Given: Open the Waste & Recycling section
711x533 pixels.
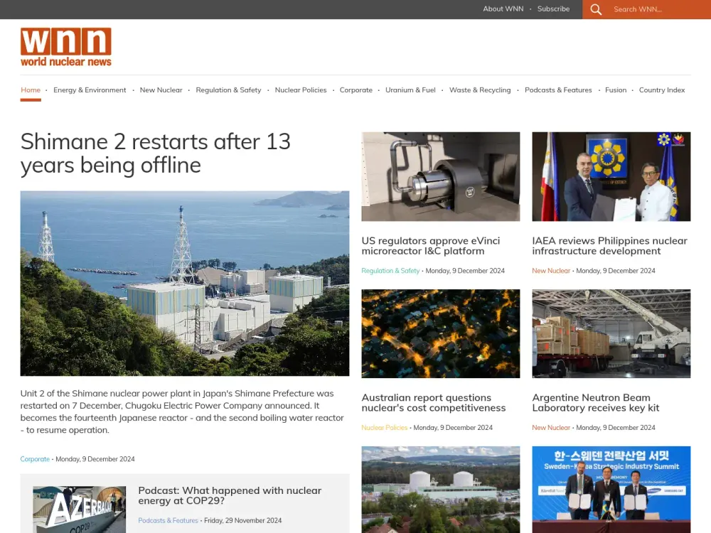Looking at the screenshot, I should 480,90.
